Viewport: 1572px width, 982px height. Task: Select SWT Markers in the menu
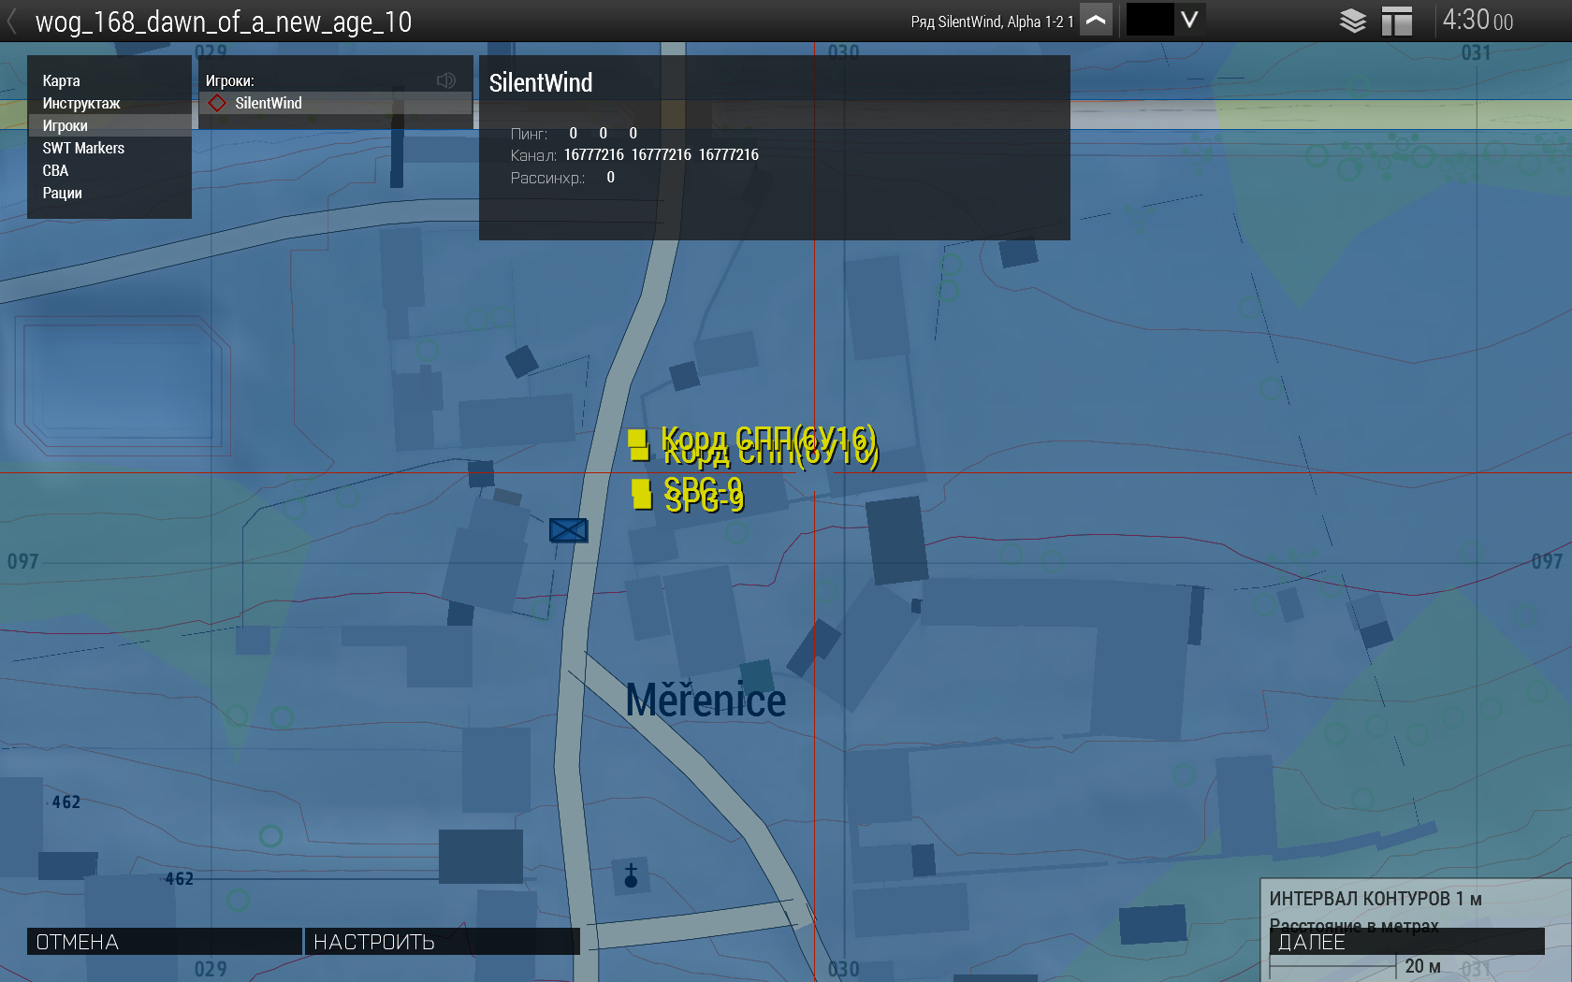tap(83, 148)
